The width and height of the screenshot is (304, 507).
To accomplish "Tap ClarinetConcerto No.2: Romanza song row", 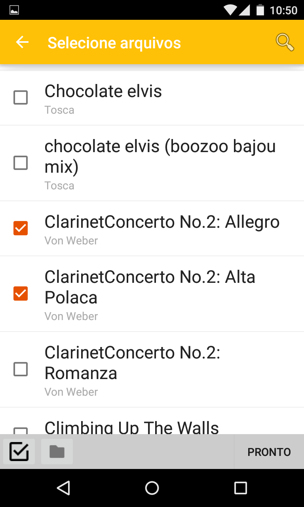I will 158,369.
